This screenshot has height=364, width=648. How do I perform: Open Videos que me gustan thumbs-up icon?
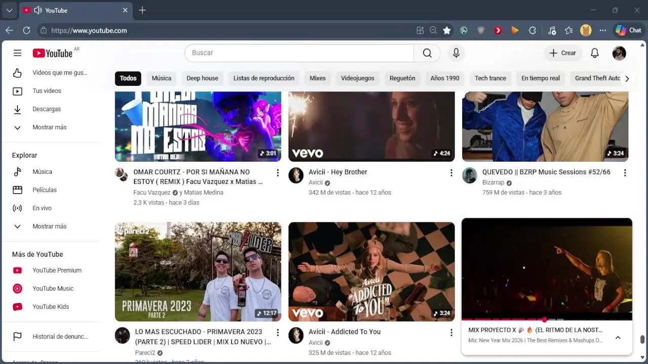point(17,73)
